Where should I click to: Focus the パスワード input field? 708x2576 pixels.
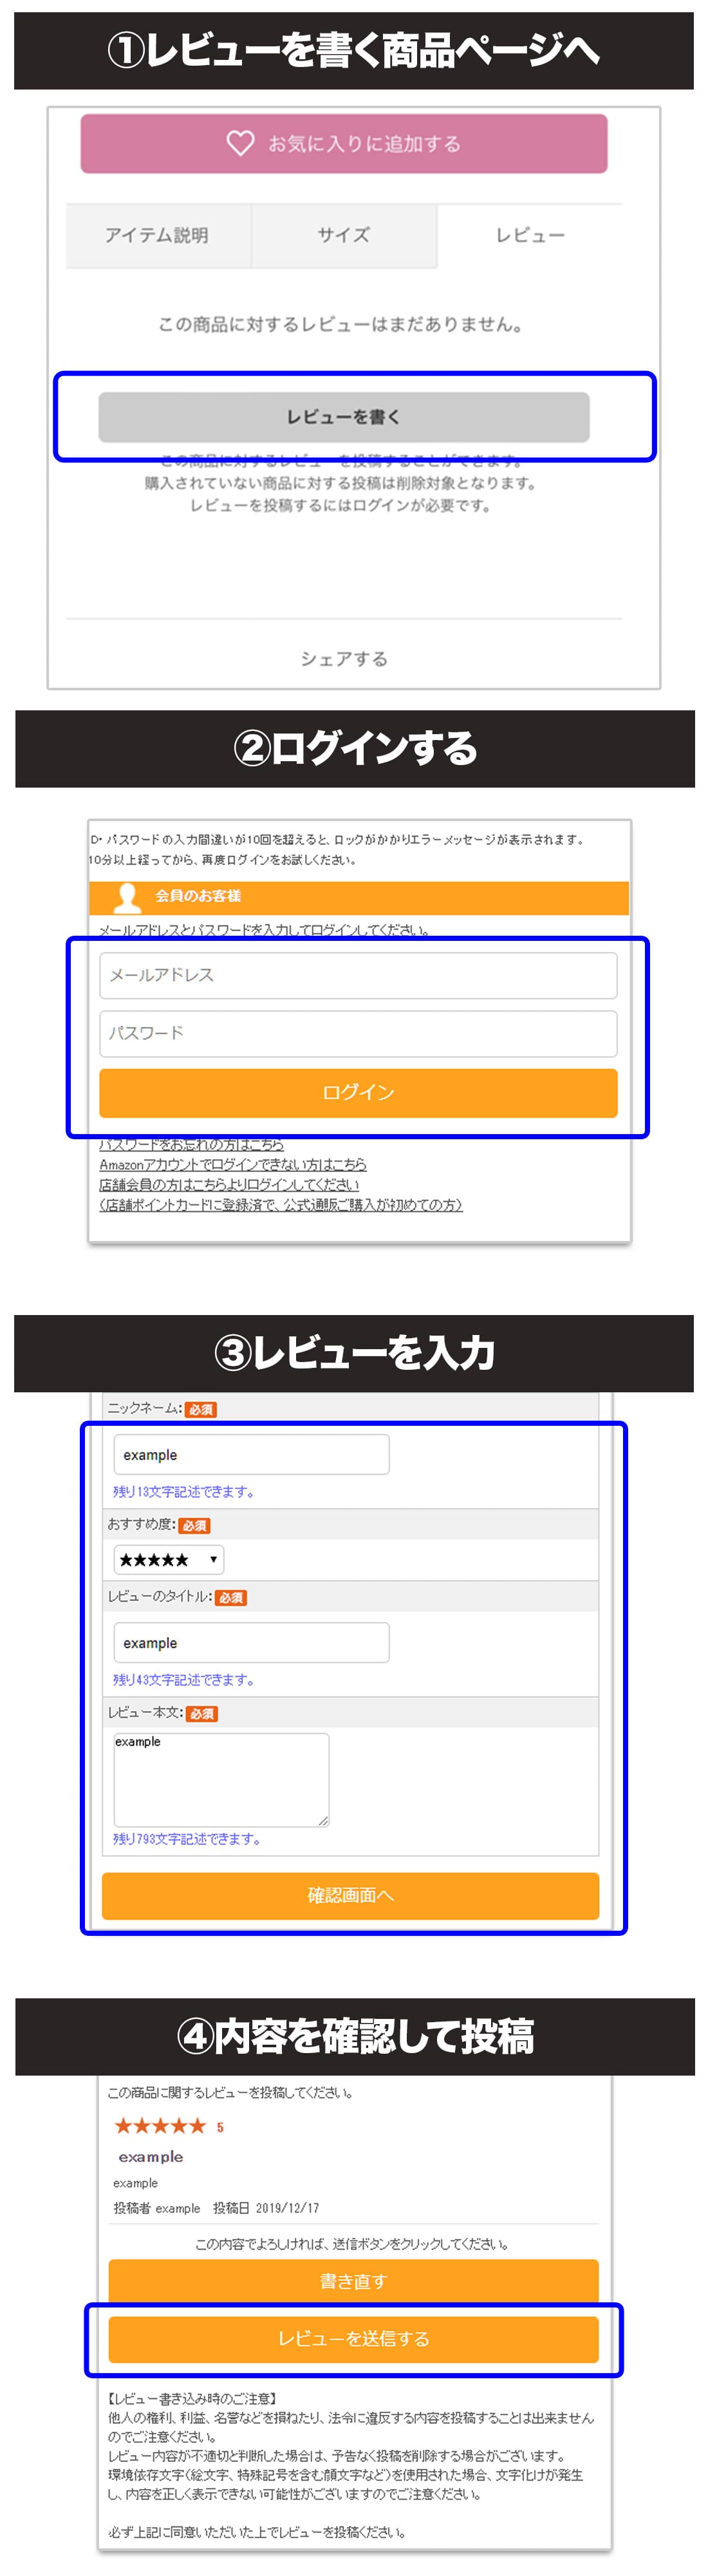pos(358,1033)
